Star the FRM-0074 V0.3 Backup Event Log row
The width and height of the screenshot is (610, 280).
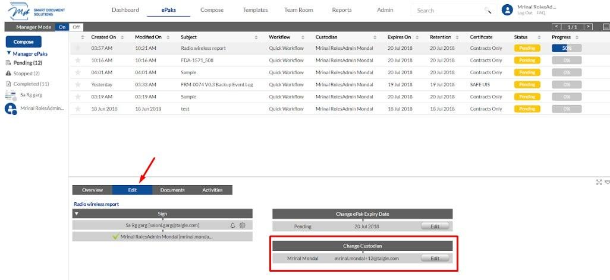point(78,84)
